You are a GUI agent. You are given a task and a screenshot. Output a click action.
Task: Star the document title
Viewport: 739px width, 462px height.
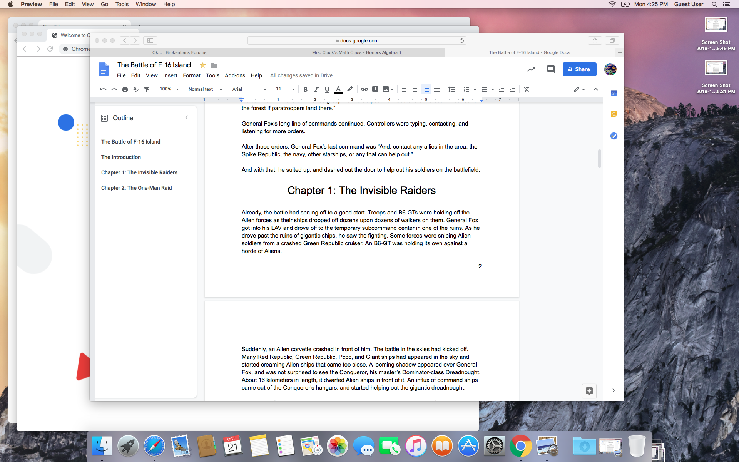coord(203,65)
